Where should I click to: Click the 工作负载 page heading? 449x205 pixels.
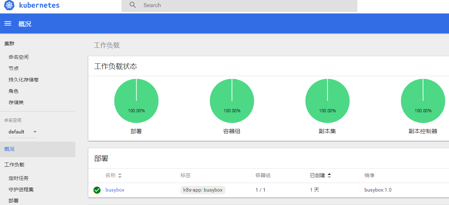(107, 45)
